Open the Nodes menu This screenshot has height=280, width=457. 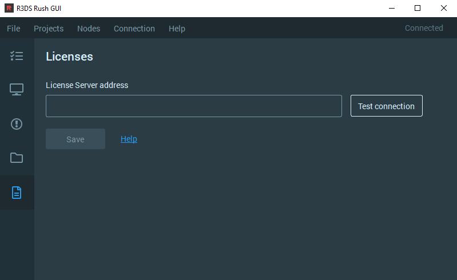(89, 29)
